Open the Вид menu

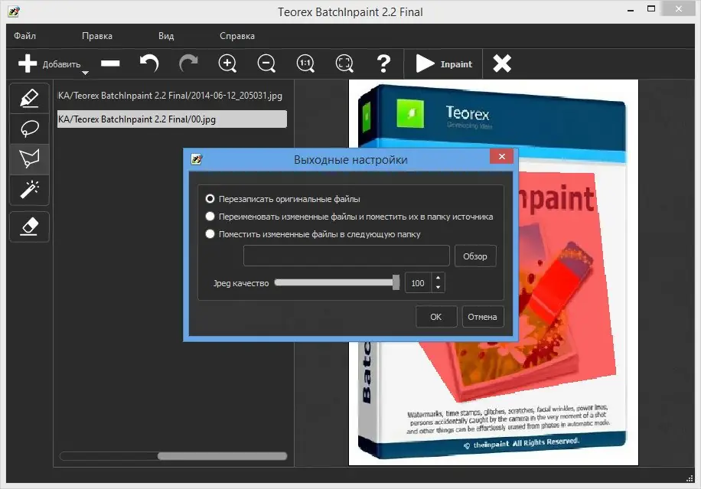(x=166, y=36)
